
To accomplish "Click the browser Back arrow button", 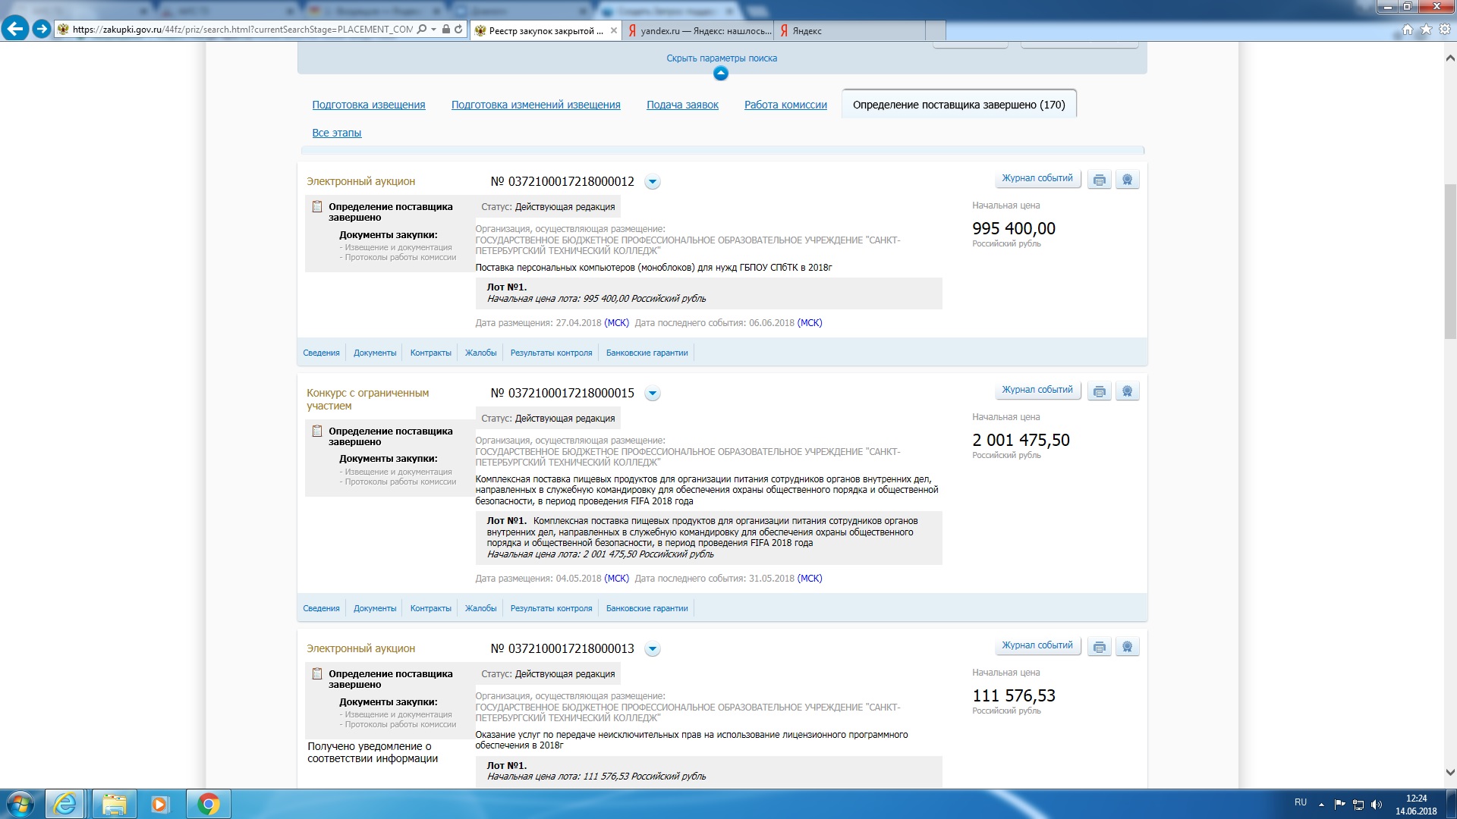I will click(x=15, y=29).
